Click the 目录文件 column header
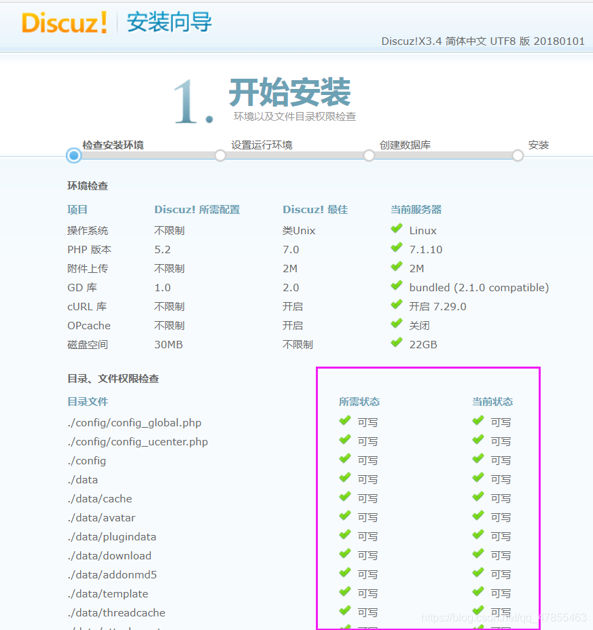593x630 pixels. tap(88, 402)
